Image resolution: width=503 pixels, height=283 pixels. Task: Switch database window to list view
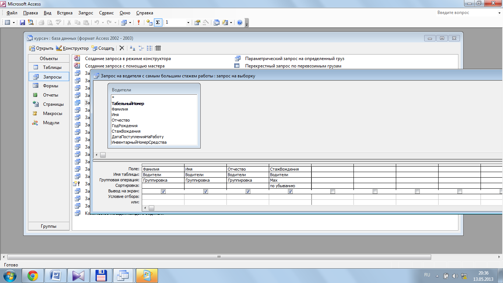click(x=150, y=48)
